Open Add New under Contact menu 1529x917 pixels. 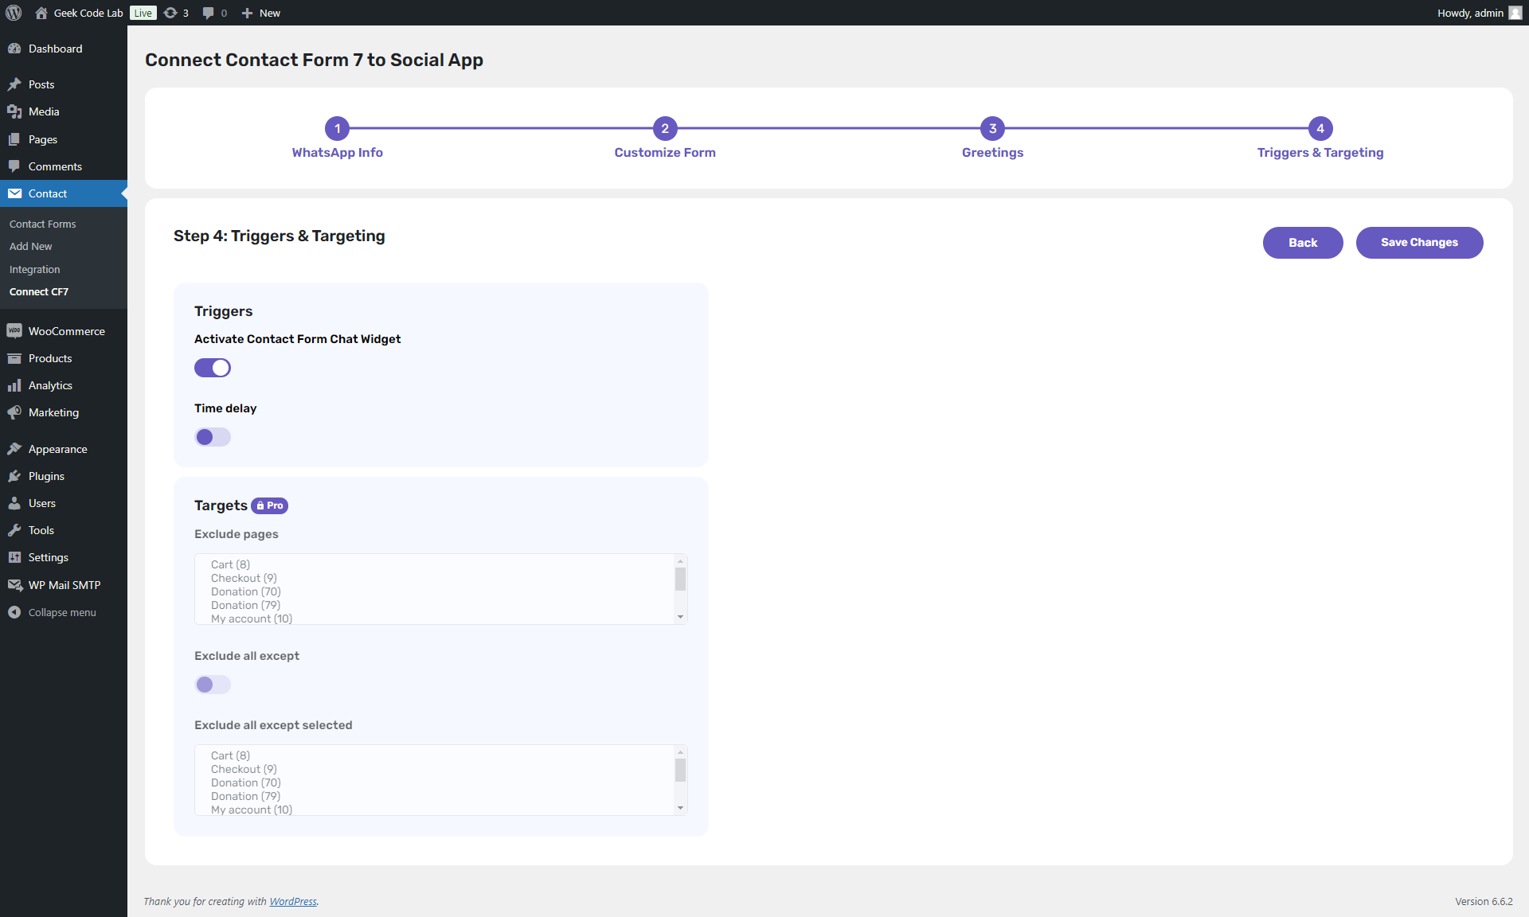[30, 247]
